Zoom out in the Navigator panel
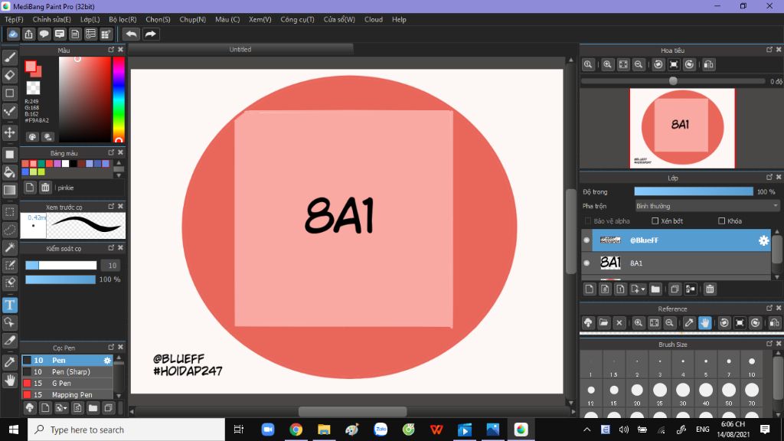This screenshot has width=784, height=441. [x=639, y=64]
